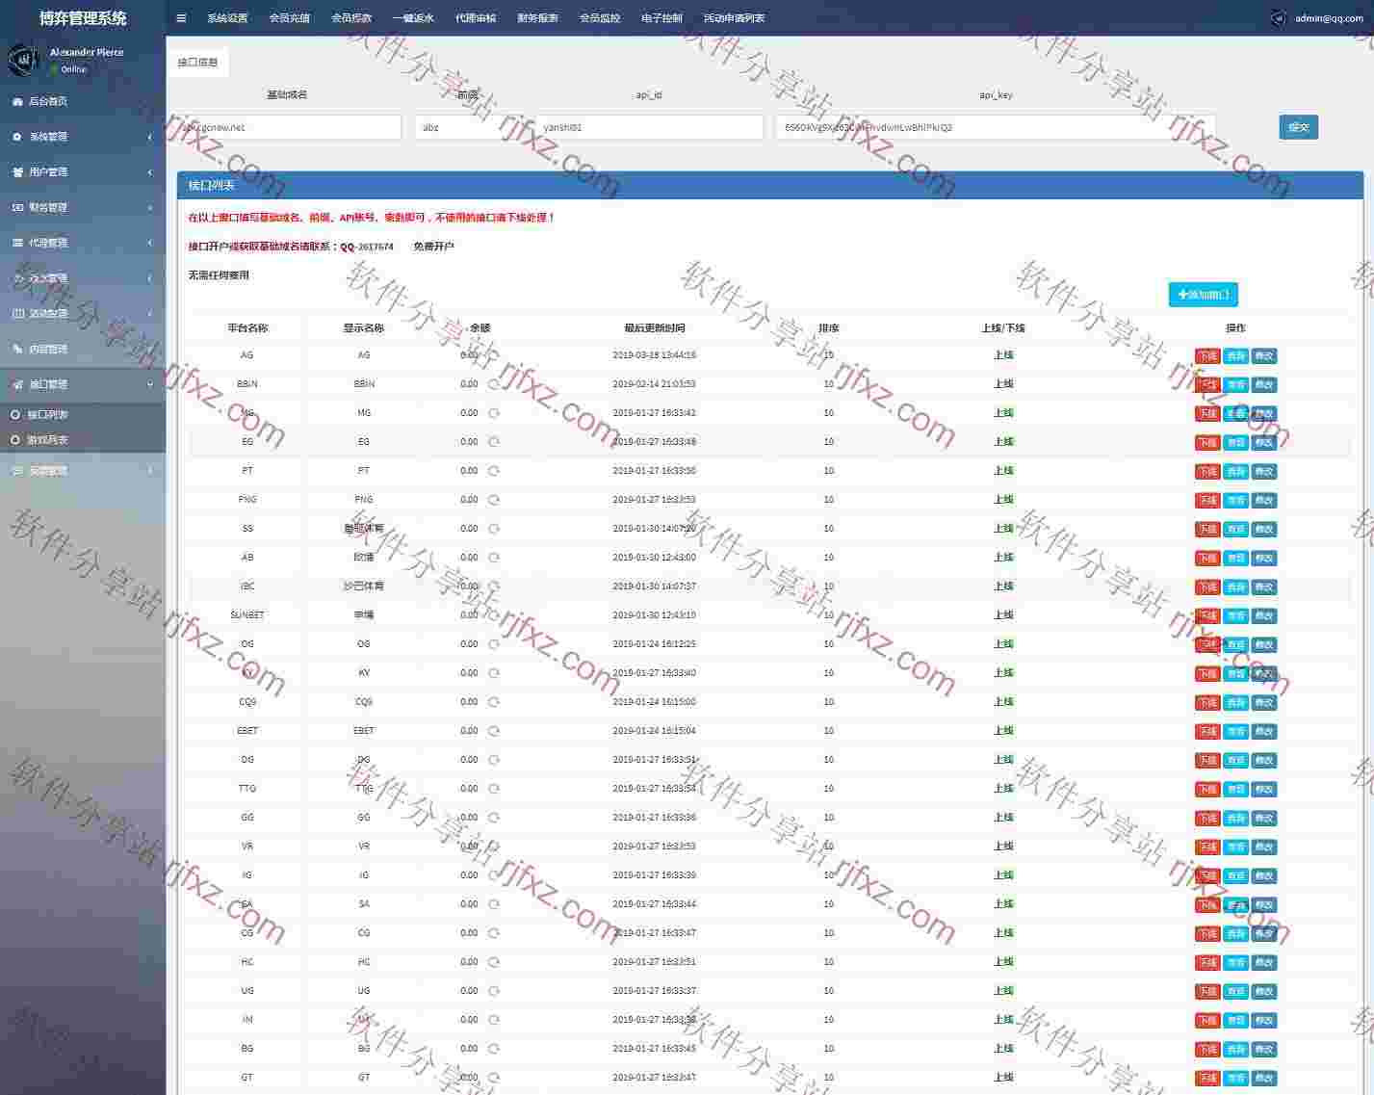This screenshot has height=1095, width=1374.
Task: Refresh the balance in the PNG row
Action: 494,500
